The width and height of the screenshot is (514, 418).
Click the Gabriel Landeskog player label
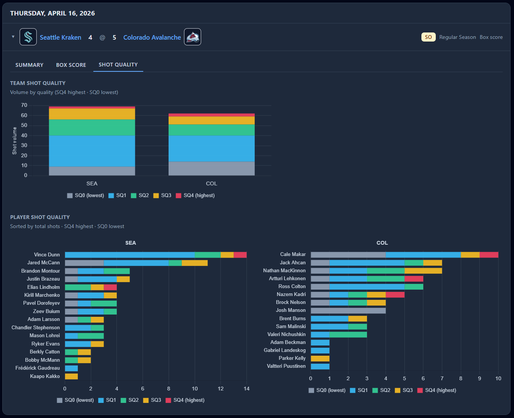pos(285,350)
